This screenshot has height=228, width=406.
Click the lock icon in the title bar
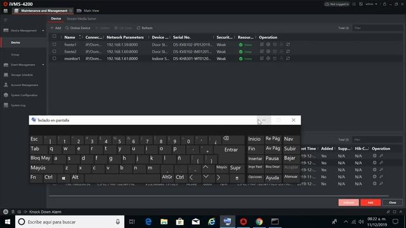[x=384, y=4]
